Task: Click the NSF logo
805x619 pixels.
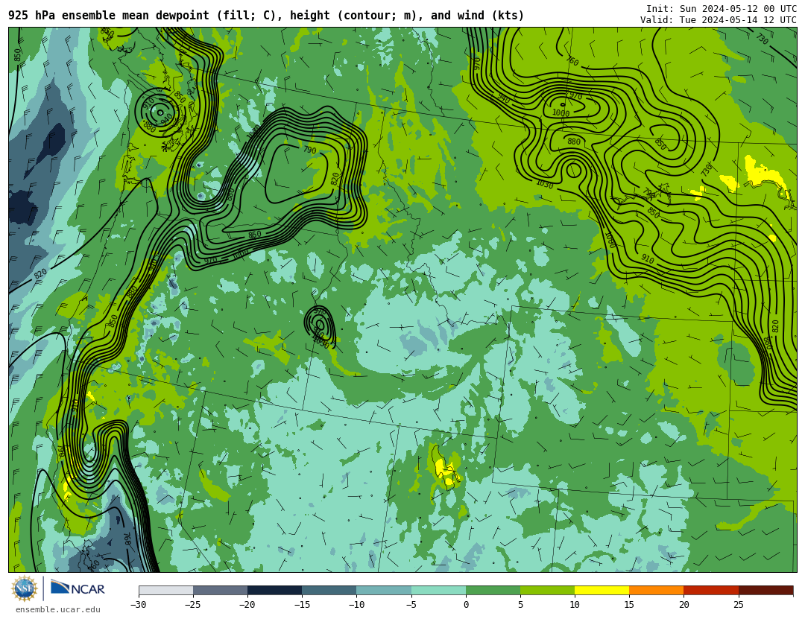Action: point(25,588)
